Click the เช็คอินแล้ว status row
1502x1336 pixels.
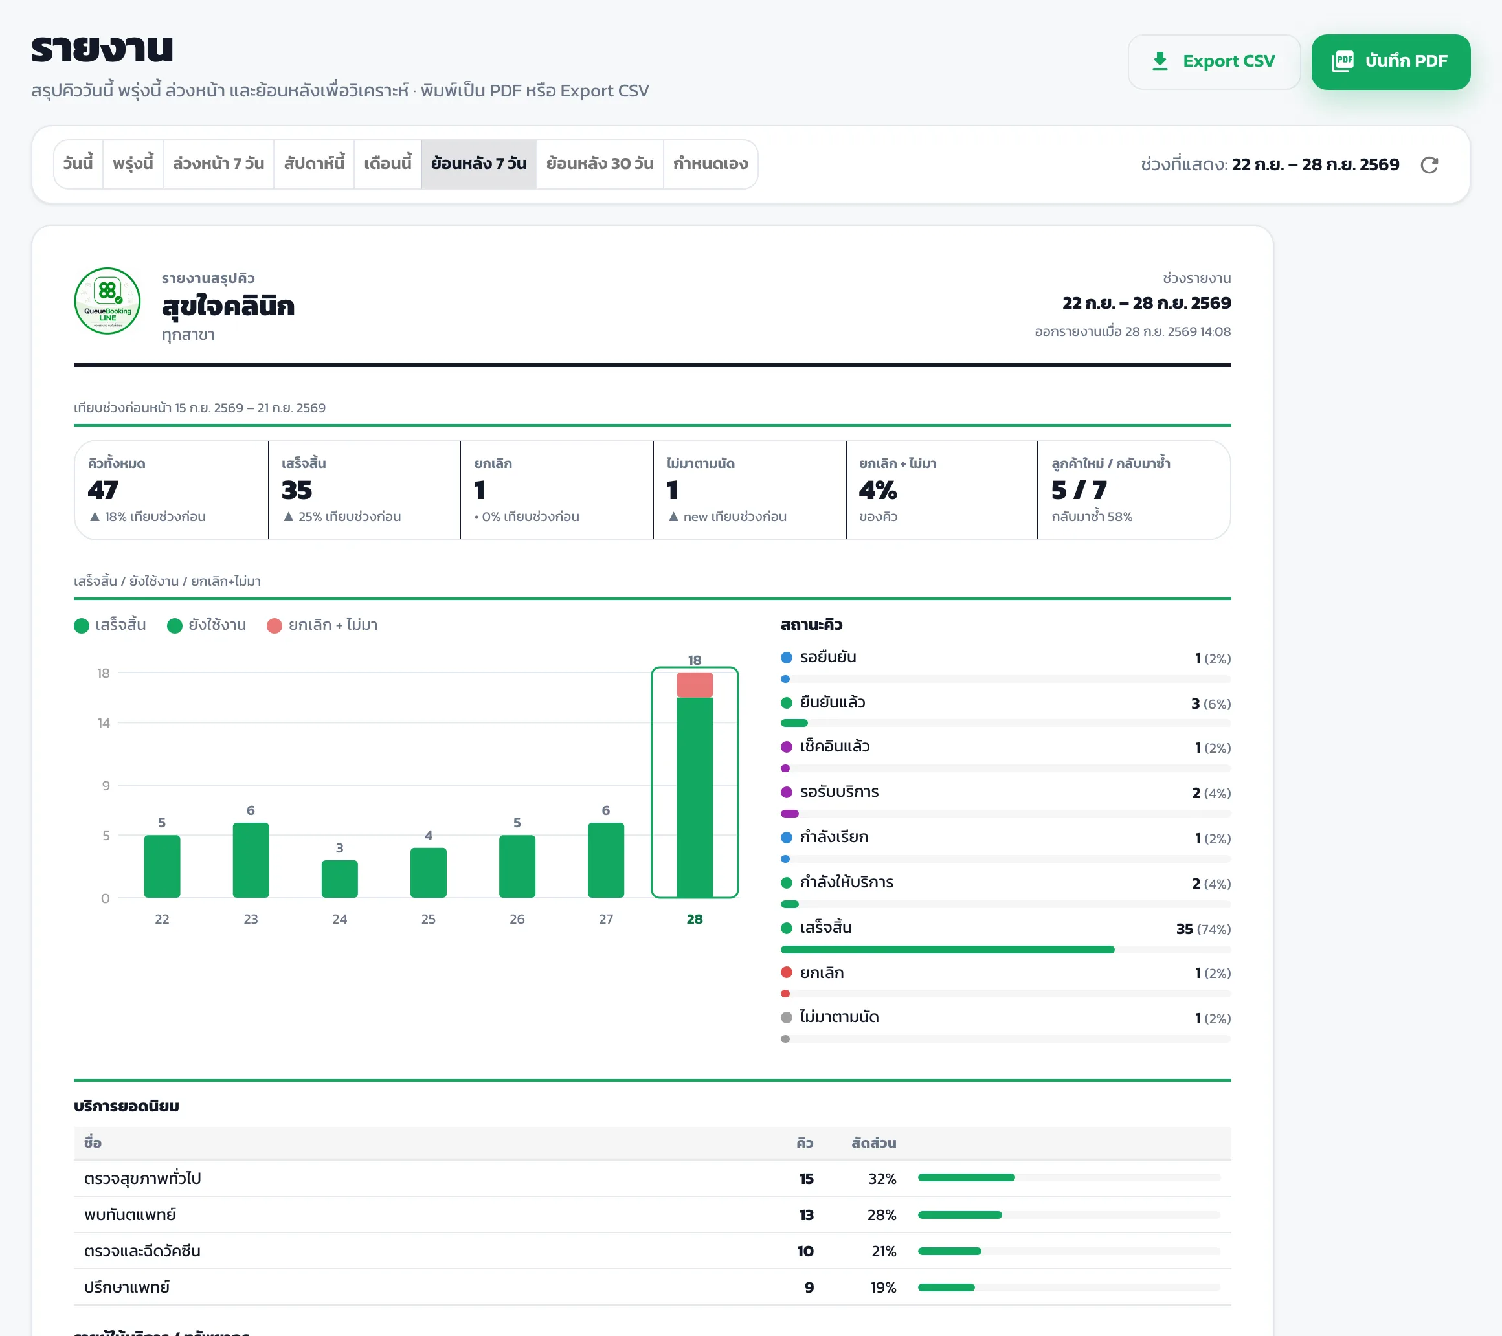coord(1005,755)
